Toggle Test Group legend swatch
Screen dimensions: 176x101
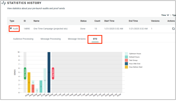point(126,60)
